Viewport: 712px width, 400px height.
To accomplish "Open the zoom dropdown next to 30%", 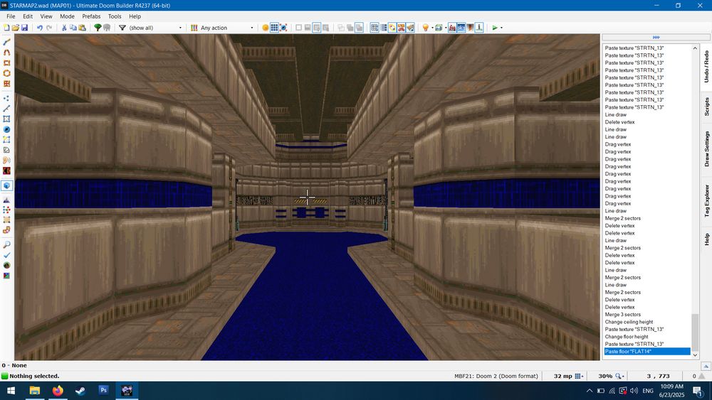I will [x=620, y=376].
